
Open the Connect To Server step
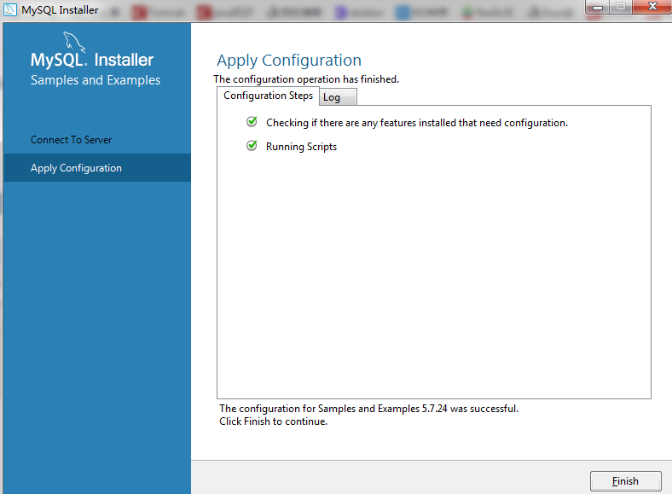tap(71, 140)
